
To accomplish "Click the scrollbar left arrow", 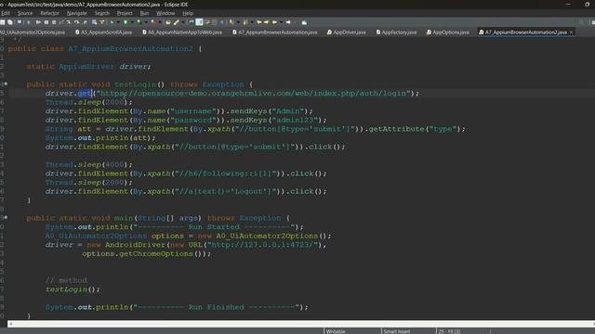I will click(x=10, y=324).
